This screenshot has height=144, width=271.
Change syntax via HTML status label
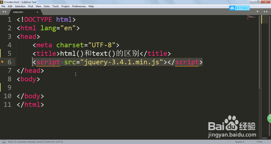click(x=259, y=142)
